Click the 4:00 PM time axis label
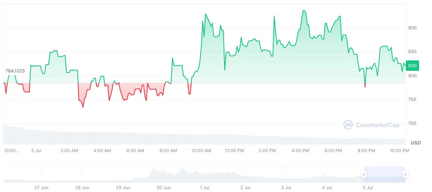Screen dimensions: 432x192 coord(300,151)
